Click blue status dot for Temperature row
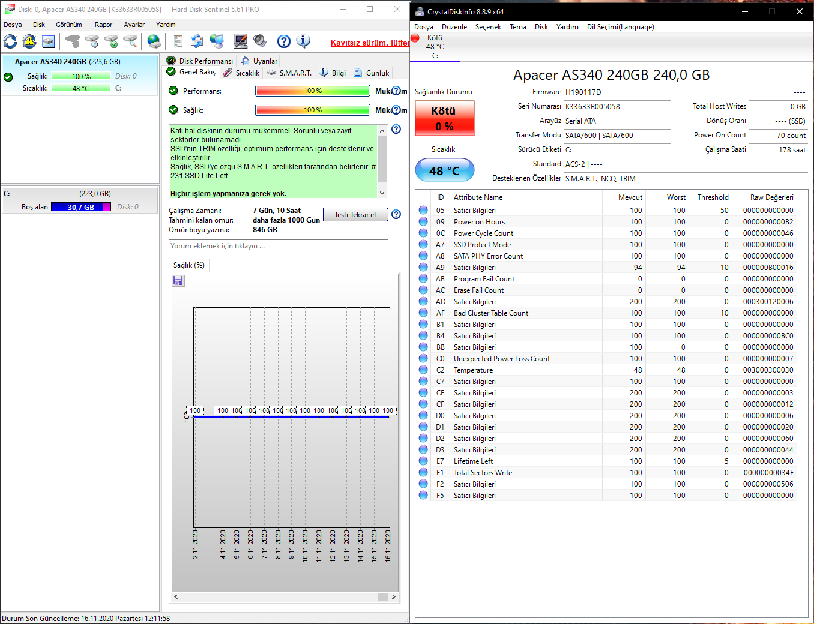814x624 pixels. (423, 370)
